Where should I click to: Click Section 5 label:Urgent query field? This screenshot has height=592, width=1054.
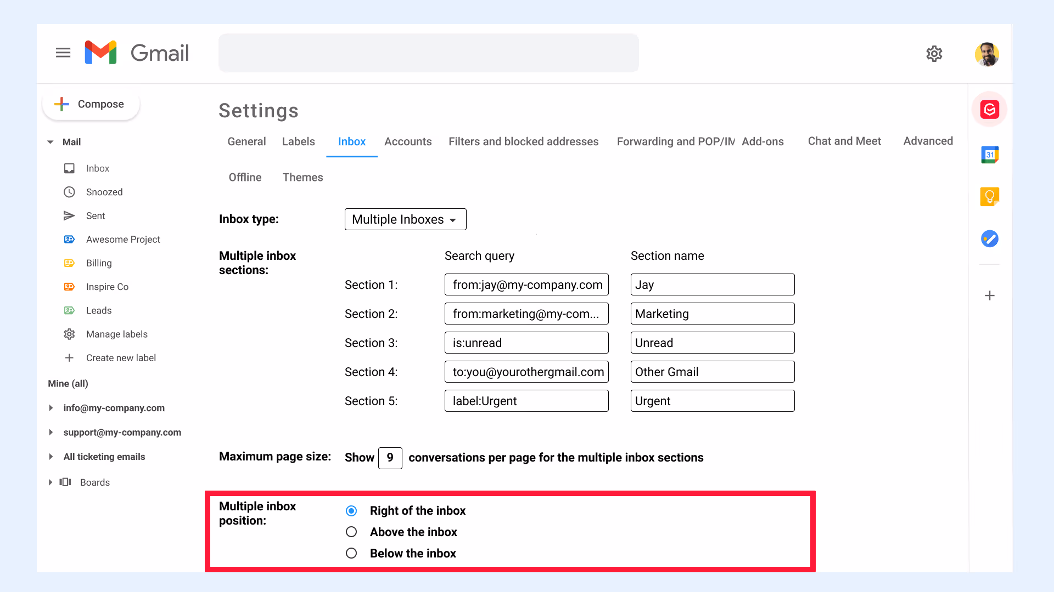[x=526, y=401]
